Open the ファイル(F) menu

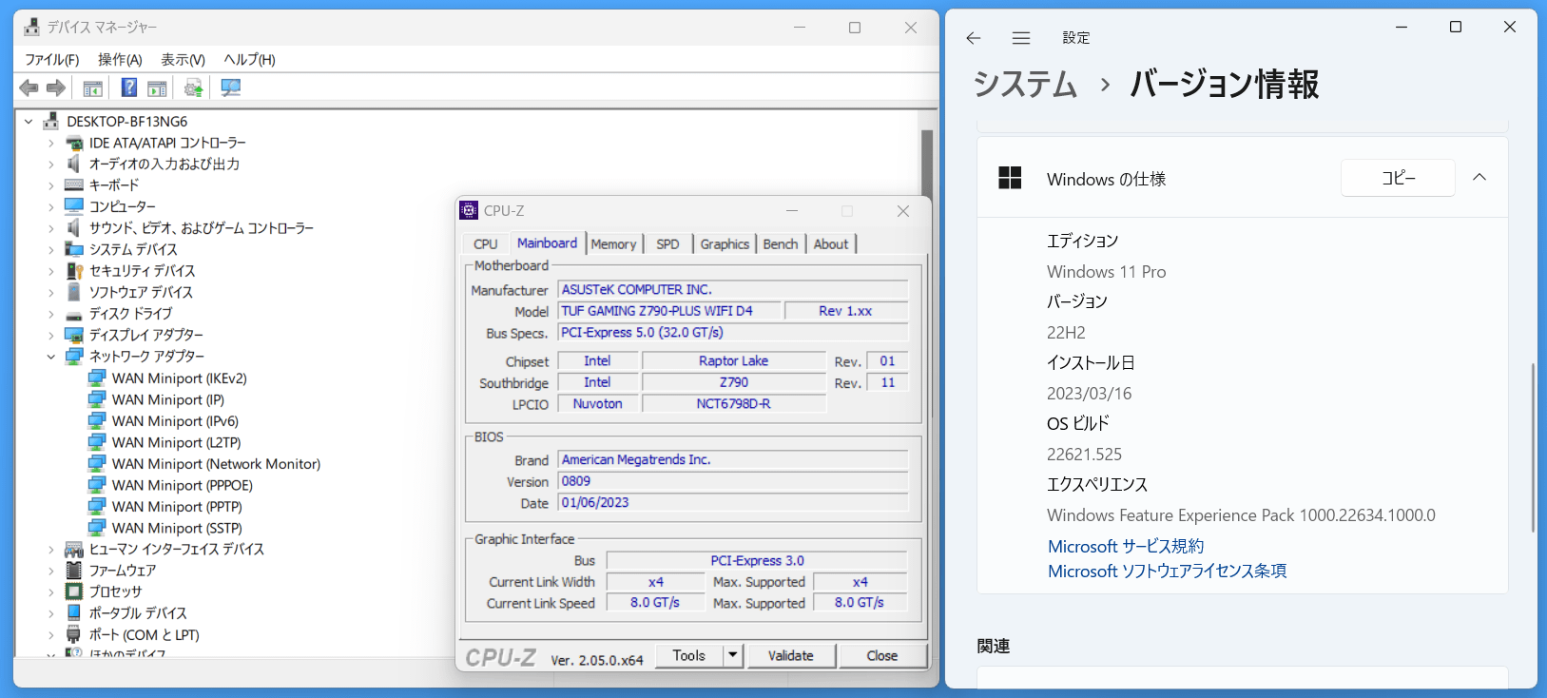click(52, 59)
